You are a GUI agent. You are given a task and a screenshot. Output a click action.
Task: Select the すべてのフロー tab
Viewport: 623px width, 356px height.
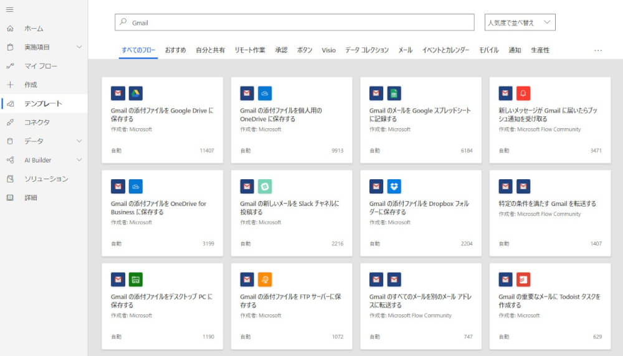[x=138, y=50]
